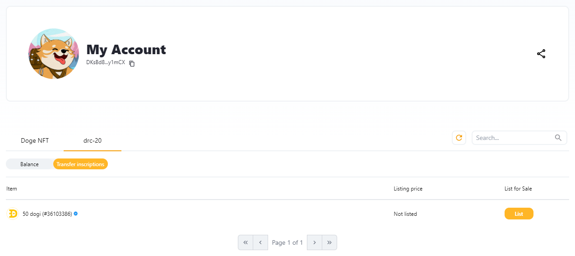The height and width of the screenshot is (256, 575).
Task: Click the orange refresh icon
Action: click(459, 138)
